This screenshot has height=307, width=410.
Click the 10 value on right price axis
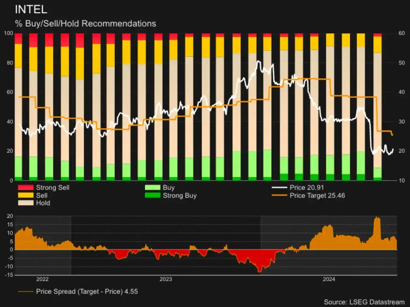(401, 181)
